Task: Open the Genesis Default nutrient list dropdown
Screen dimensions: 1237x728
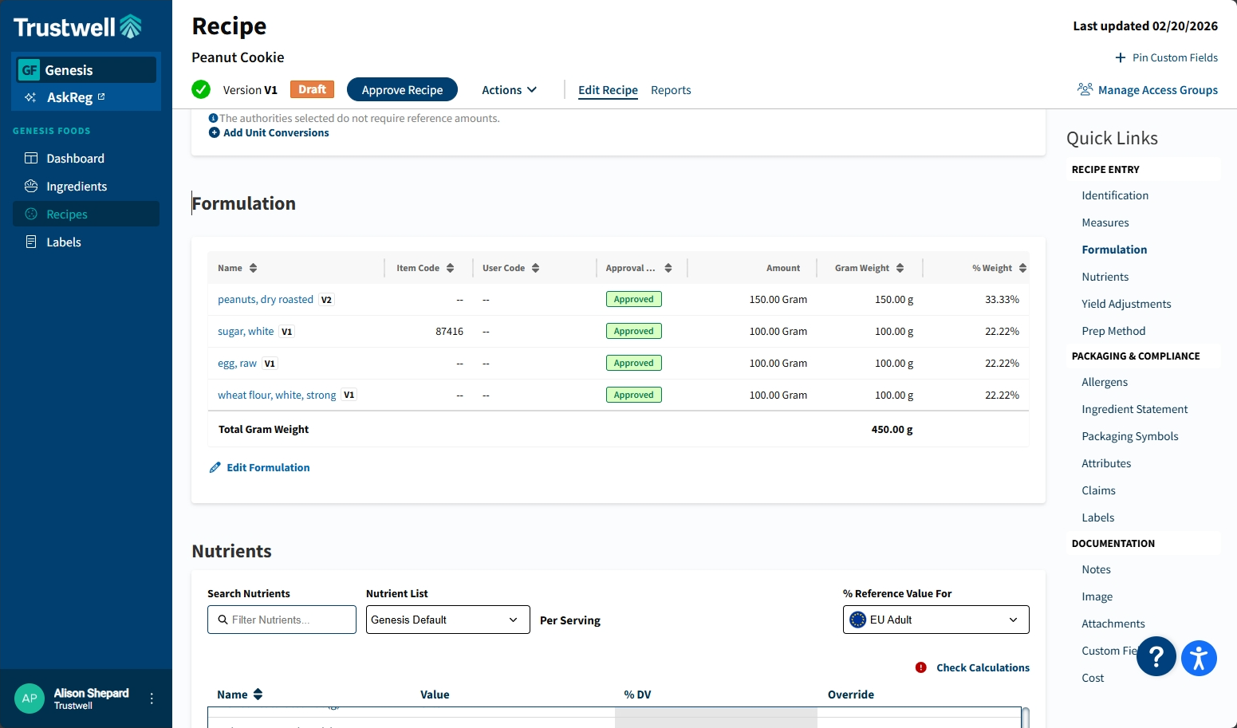Action: [x=447, y=620]
